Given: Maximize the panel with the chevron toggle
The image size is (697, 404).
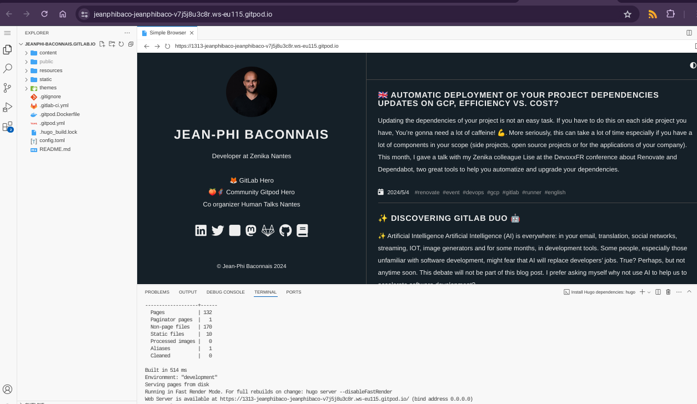Looking at the screenshot, I should [x=689, y=291].
